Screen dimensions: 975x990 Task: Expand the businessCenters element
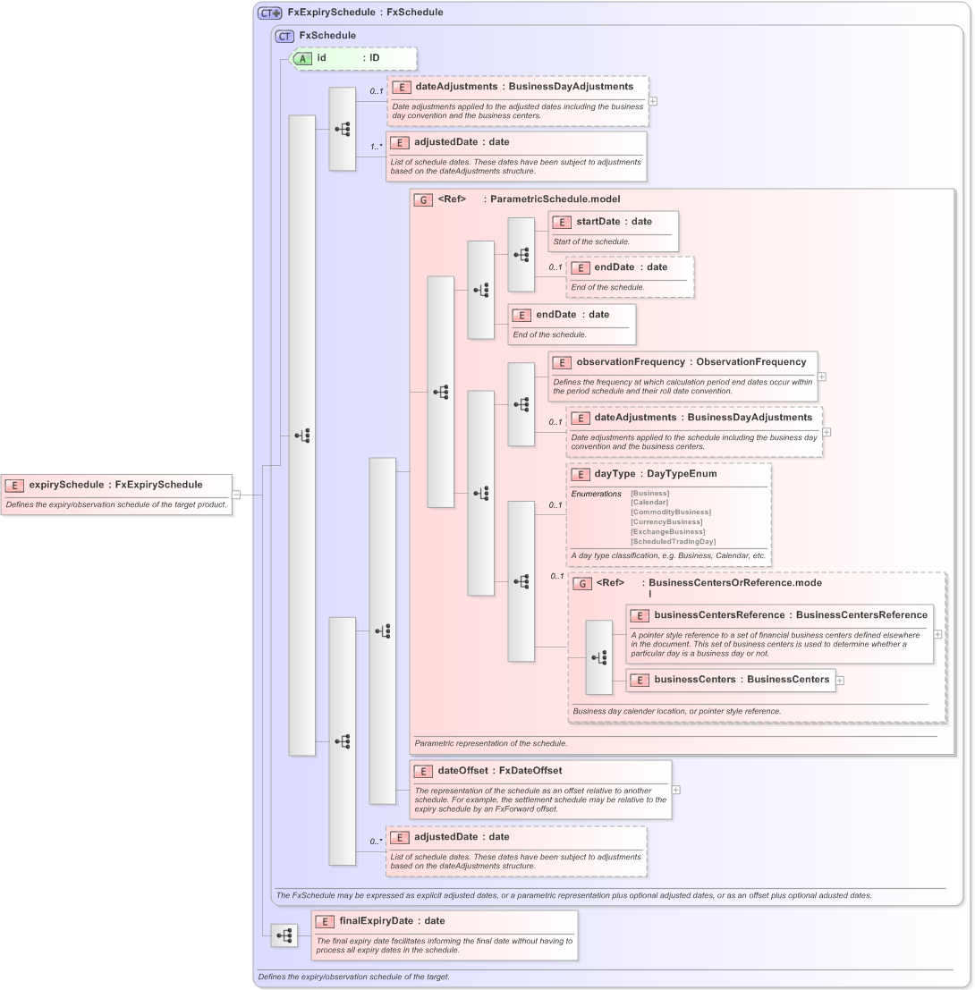(x=840, y=680)
